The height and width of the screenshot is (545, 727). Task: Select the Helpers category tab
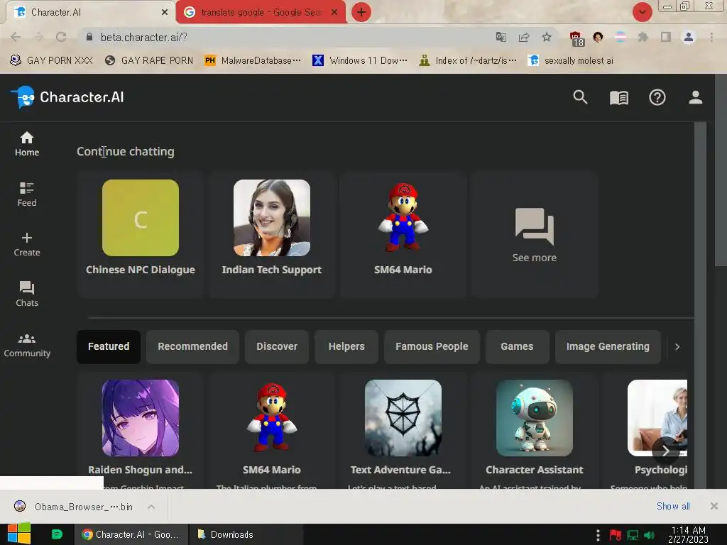click(346, 346)
